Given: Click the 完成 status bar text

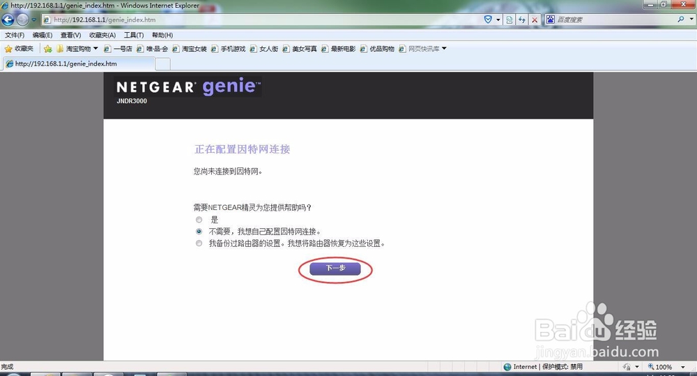Looking at the screenshot, I should coord(7,367).
